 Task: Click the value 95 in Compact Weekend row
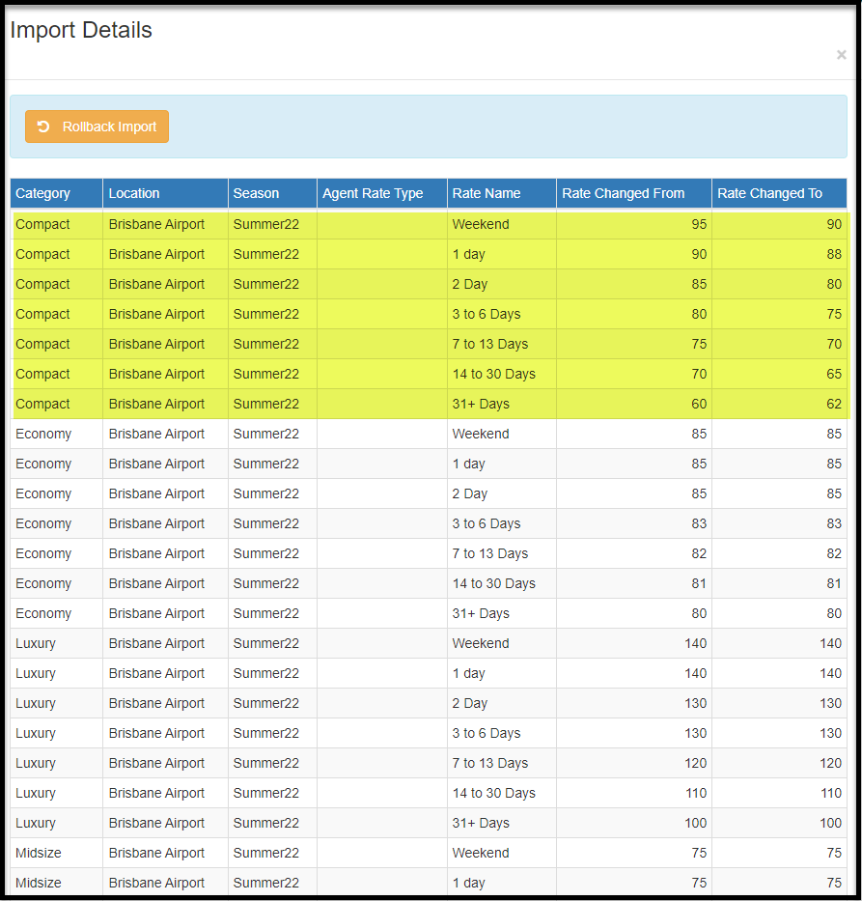point(699,224)
